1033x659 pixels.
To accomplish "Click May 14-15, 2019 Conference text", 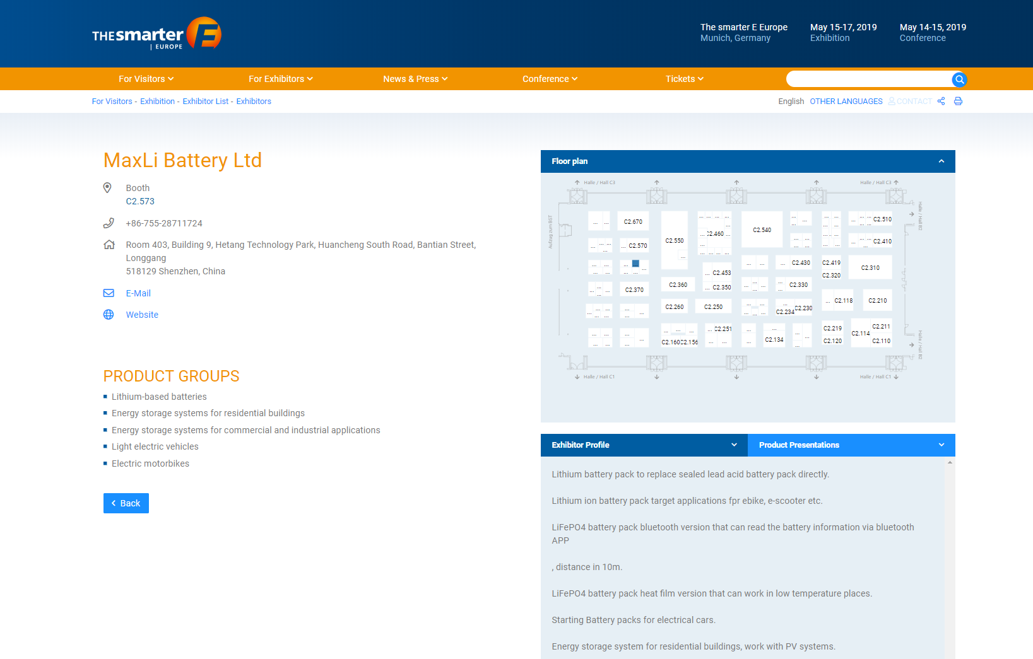I will pos(933,32).
